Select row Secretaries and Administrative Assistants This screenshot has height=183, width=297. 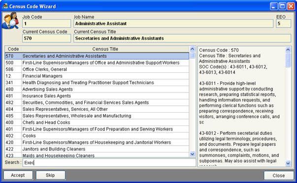(x=97, y=56)
